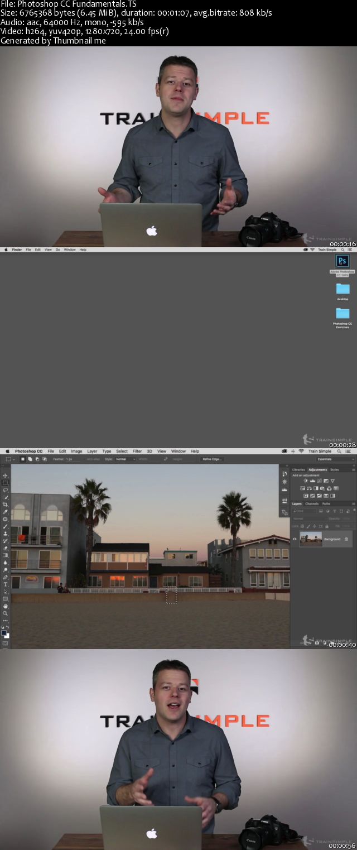Select the Pen tool
This screenshot has height=850, width=357.
tap(5, 577)
